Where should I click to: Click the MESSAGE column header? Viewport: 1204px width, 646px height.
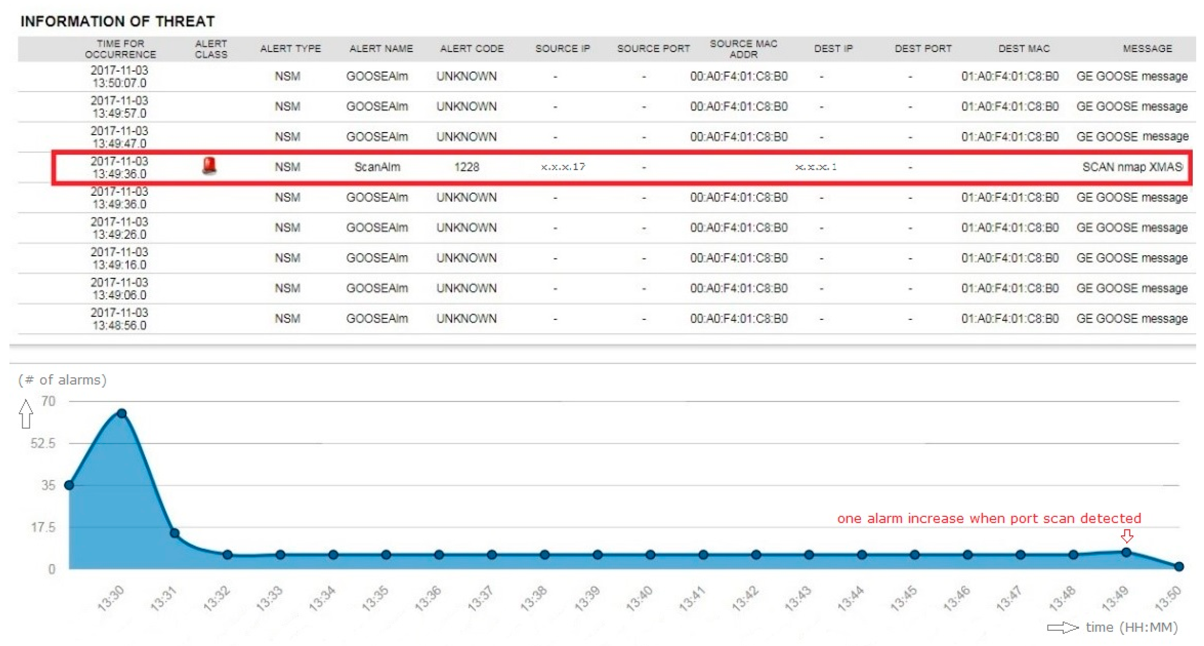[x=1147, y=49]
